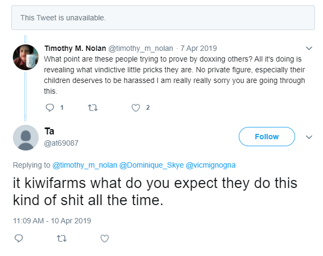Open options chevron beside Follow button
323x256 pixels.
(x=309, y=137)
